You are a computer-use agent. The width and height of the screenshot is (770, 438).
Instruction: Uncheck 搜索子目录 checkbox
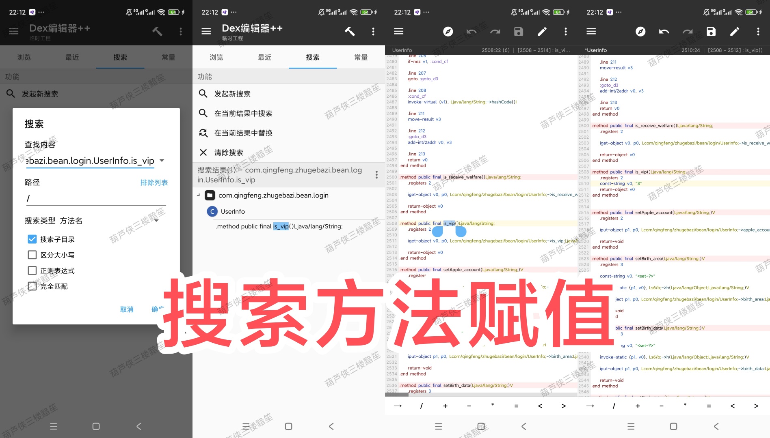(32, 239)
